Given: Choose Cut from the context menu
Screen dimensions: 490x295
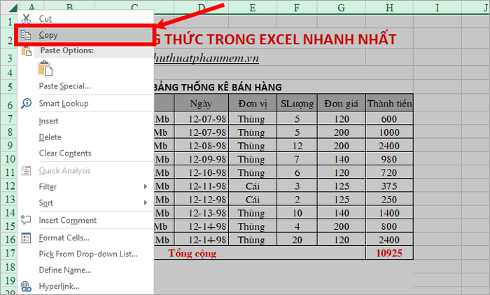Looking at the screenshot, I should 85,19.
